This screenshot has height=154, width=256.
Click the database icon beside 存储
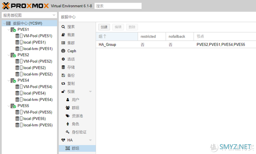[x=63, y=67]
